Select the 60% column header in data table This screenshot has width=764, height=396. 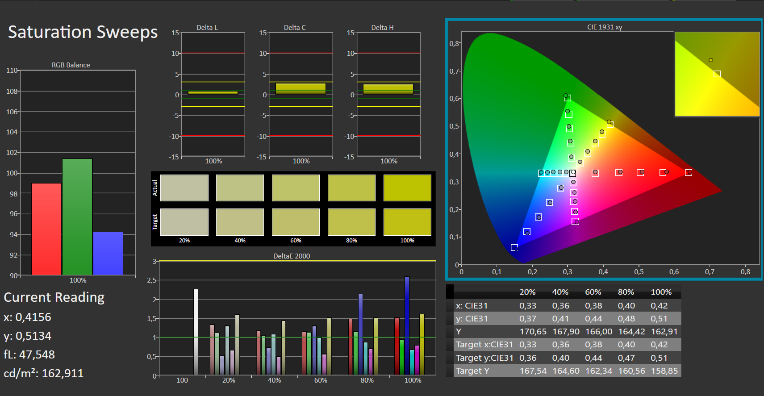(x=593, y=292)
